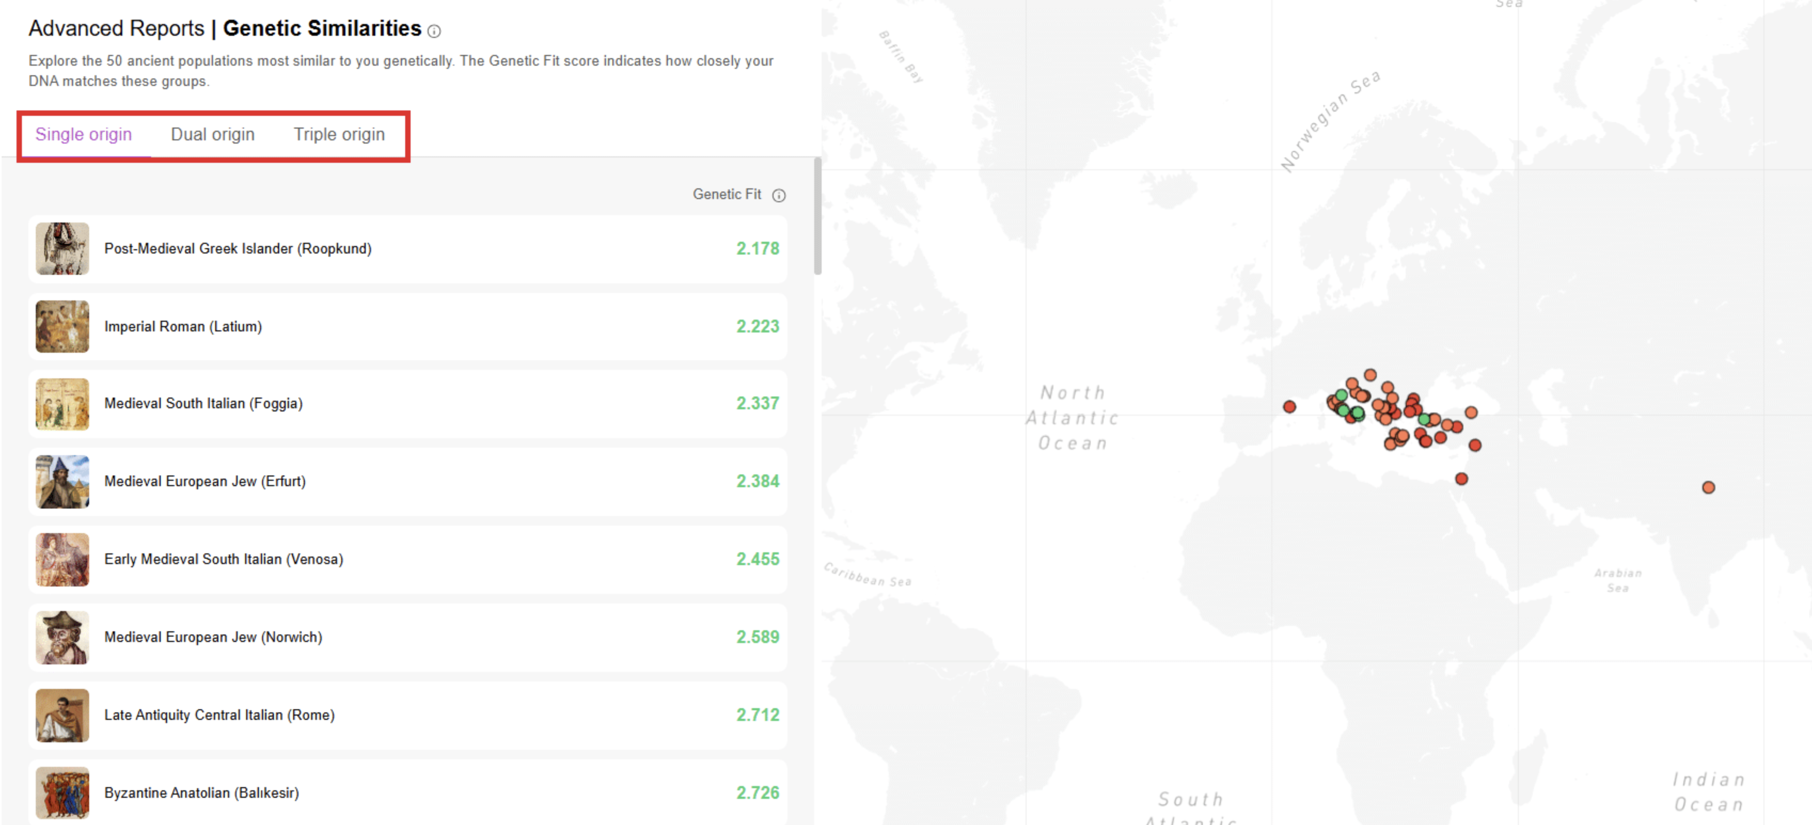This screenshot has height=825, width=1812.
Task: Open Late Antiquity Central Italian (Rome) entry
Action: pos(219,715)
